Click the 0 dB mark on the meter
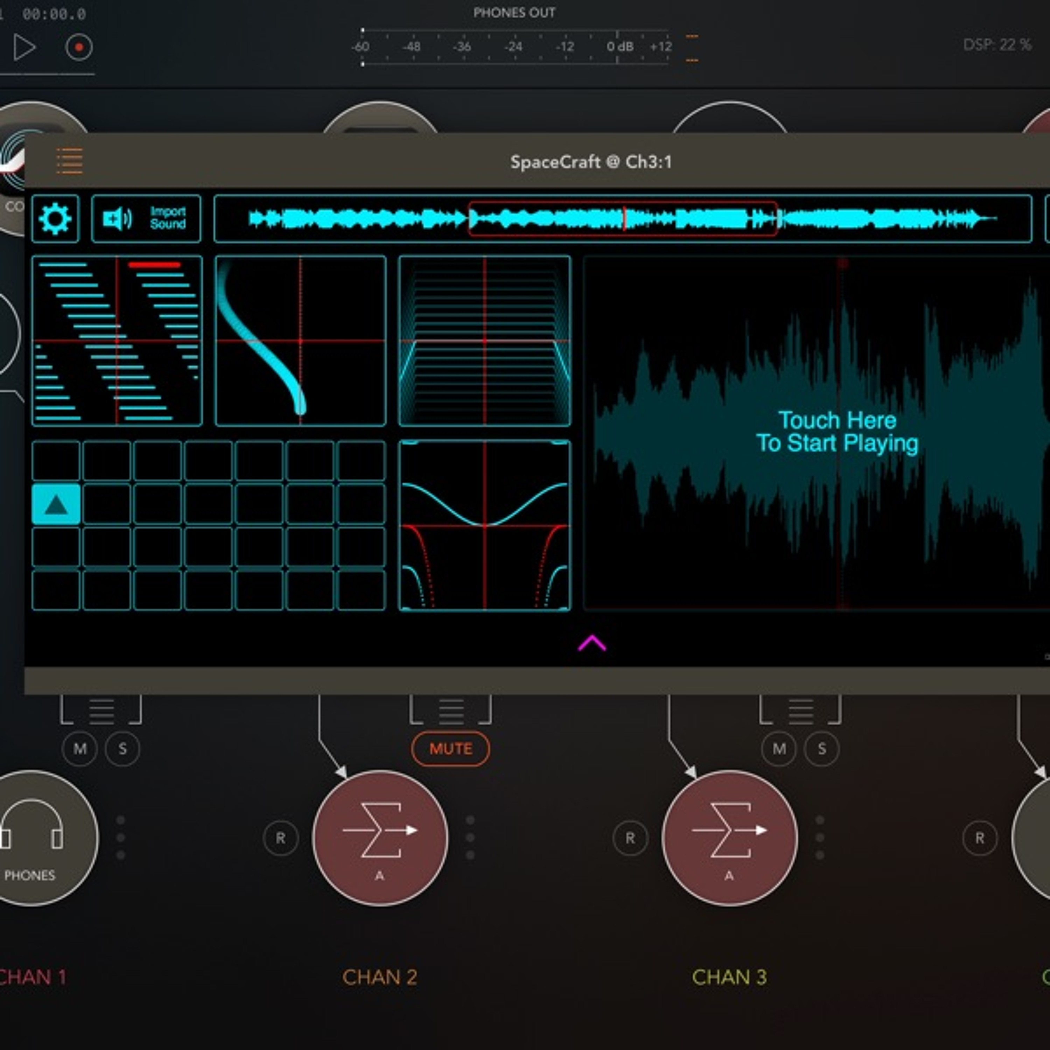The width and height of the screenshot is (1050, 1050). click(x=619, y=47)
